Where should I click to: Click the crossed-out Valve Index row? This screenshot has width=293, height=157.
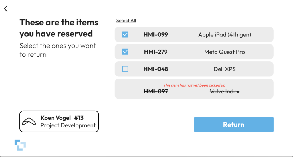pos(194,89)
